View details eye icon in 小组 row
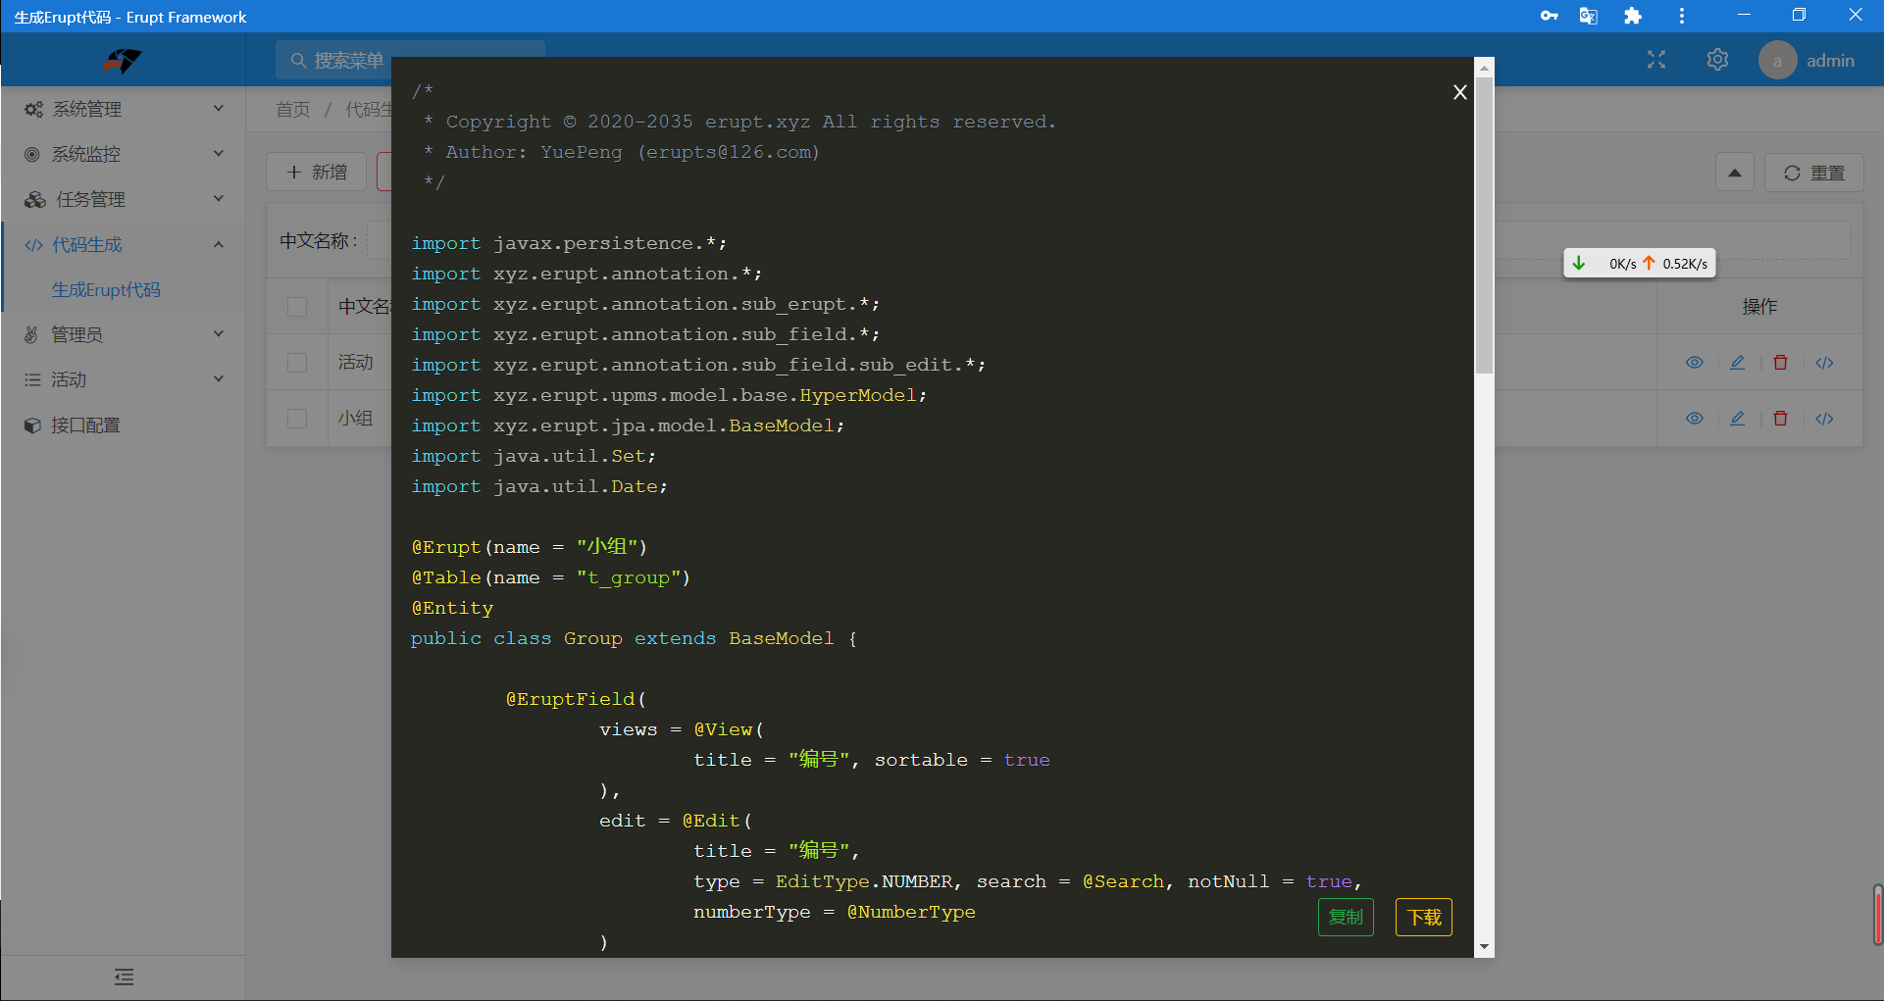The width and height of the screenshot is (1884, 1001). 1695,419
